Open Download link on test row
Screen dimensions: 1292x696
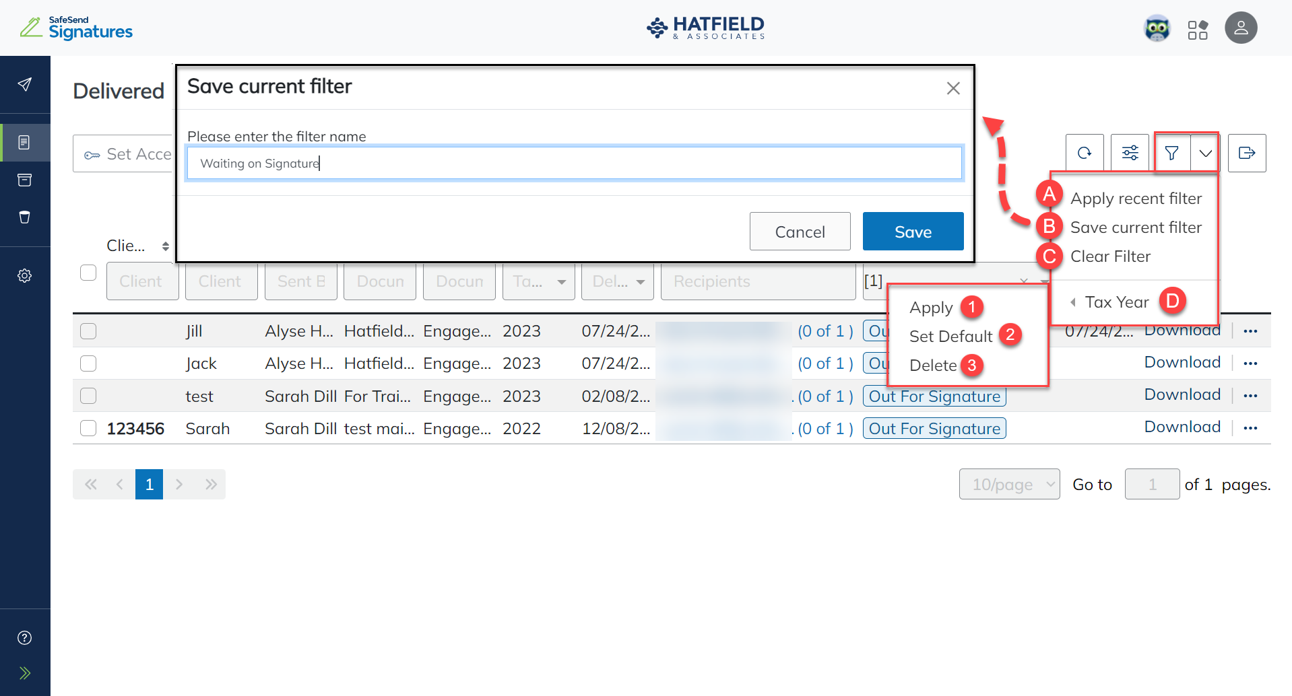pos(1182,394)
